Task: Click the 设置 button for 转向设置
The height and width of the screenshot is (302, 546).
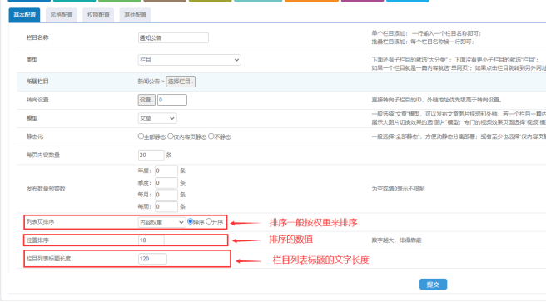Action: pyautogui.click(x=146, y=100)
